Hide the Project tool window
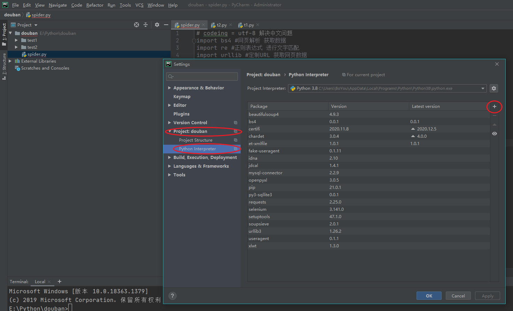The width and height of the screenshot is (513, 311). (166, 25)
